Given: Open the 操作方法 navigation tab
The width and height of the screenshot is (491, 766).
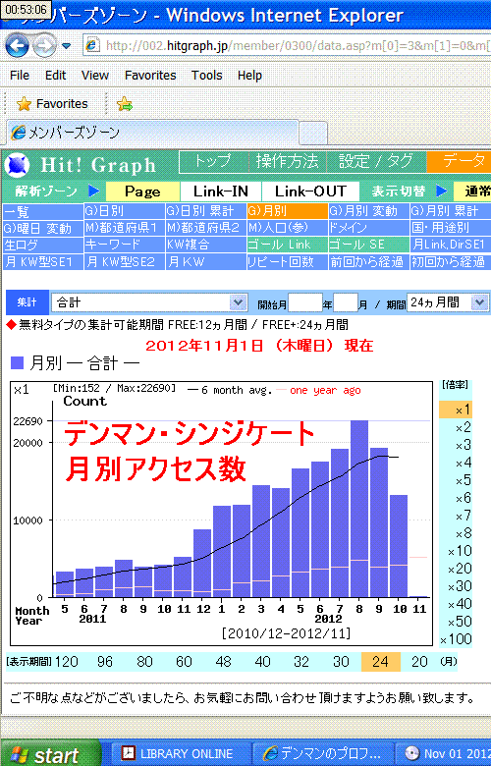Looking at the screenshot, I should (288, 162).
